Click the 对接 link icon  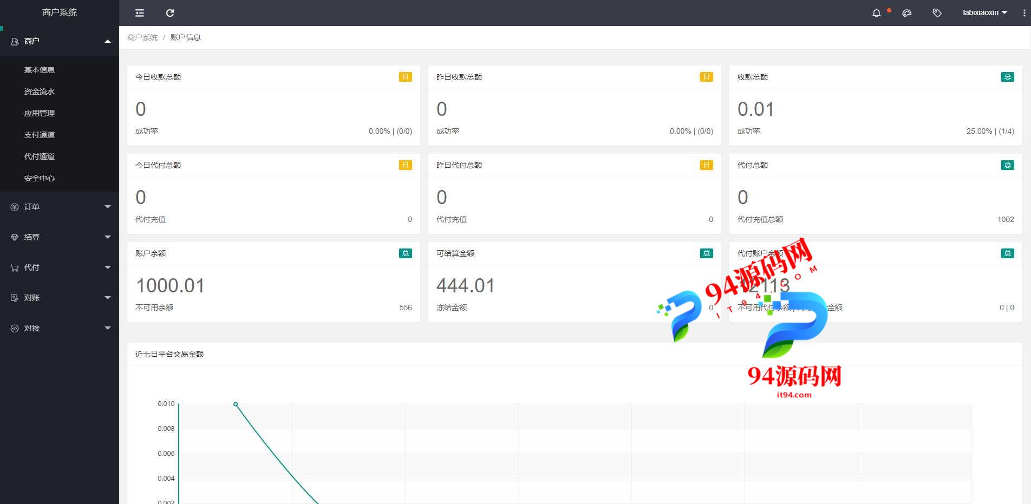[15, 328]
